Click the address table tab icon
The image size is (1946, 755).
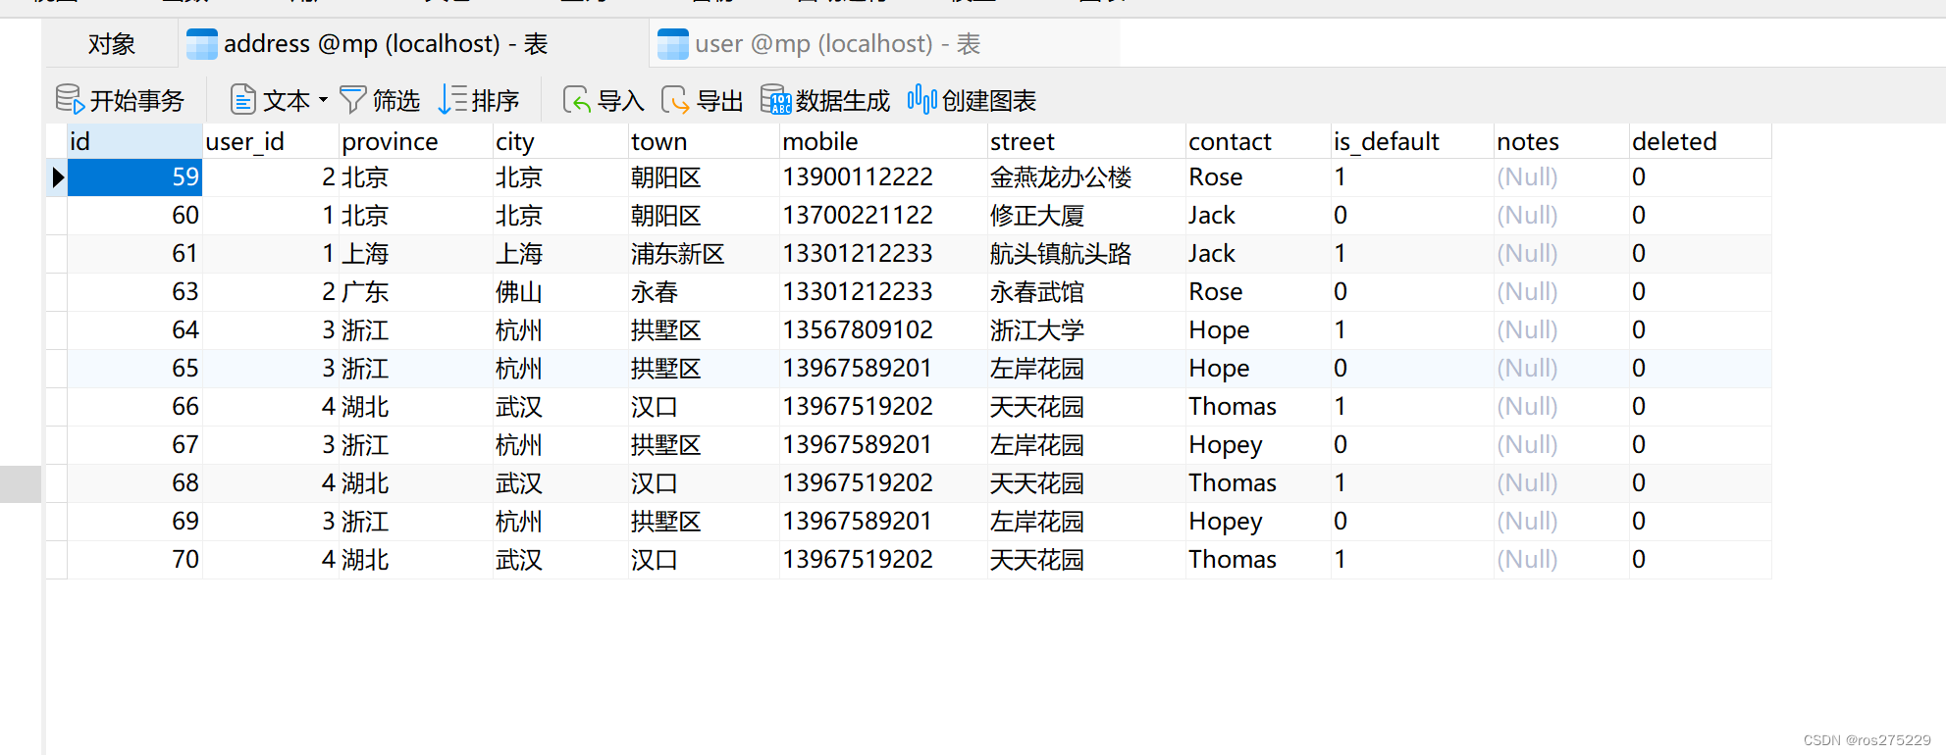click(x=202, y=44)
